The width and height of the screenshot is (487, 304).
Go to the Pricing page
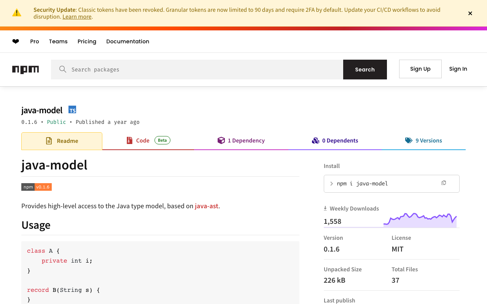pyautogui.click(x=87, y=41)
